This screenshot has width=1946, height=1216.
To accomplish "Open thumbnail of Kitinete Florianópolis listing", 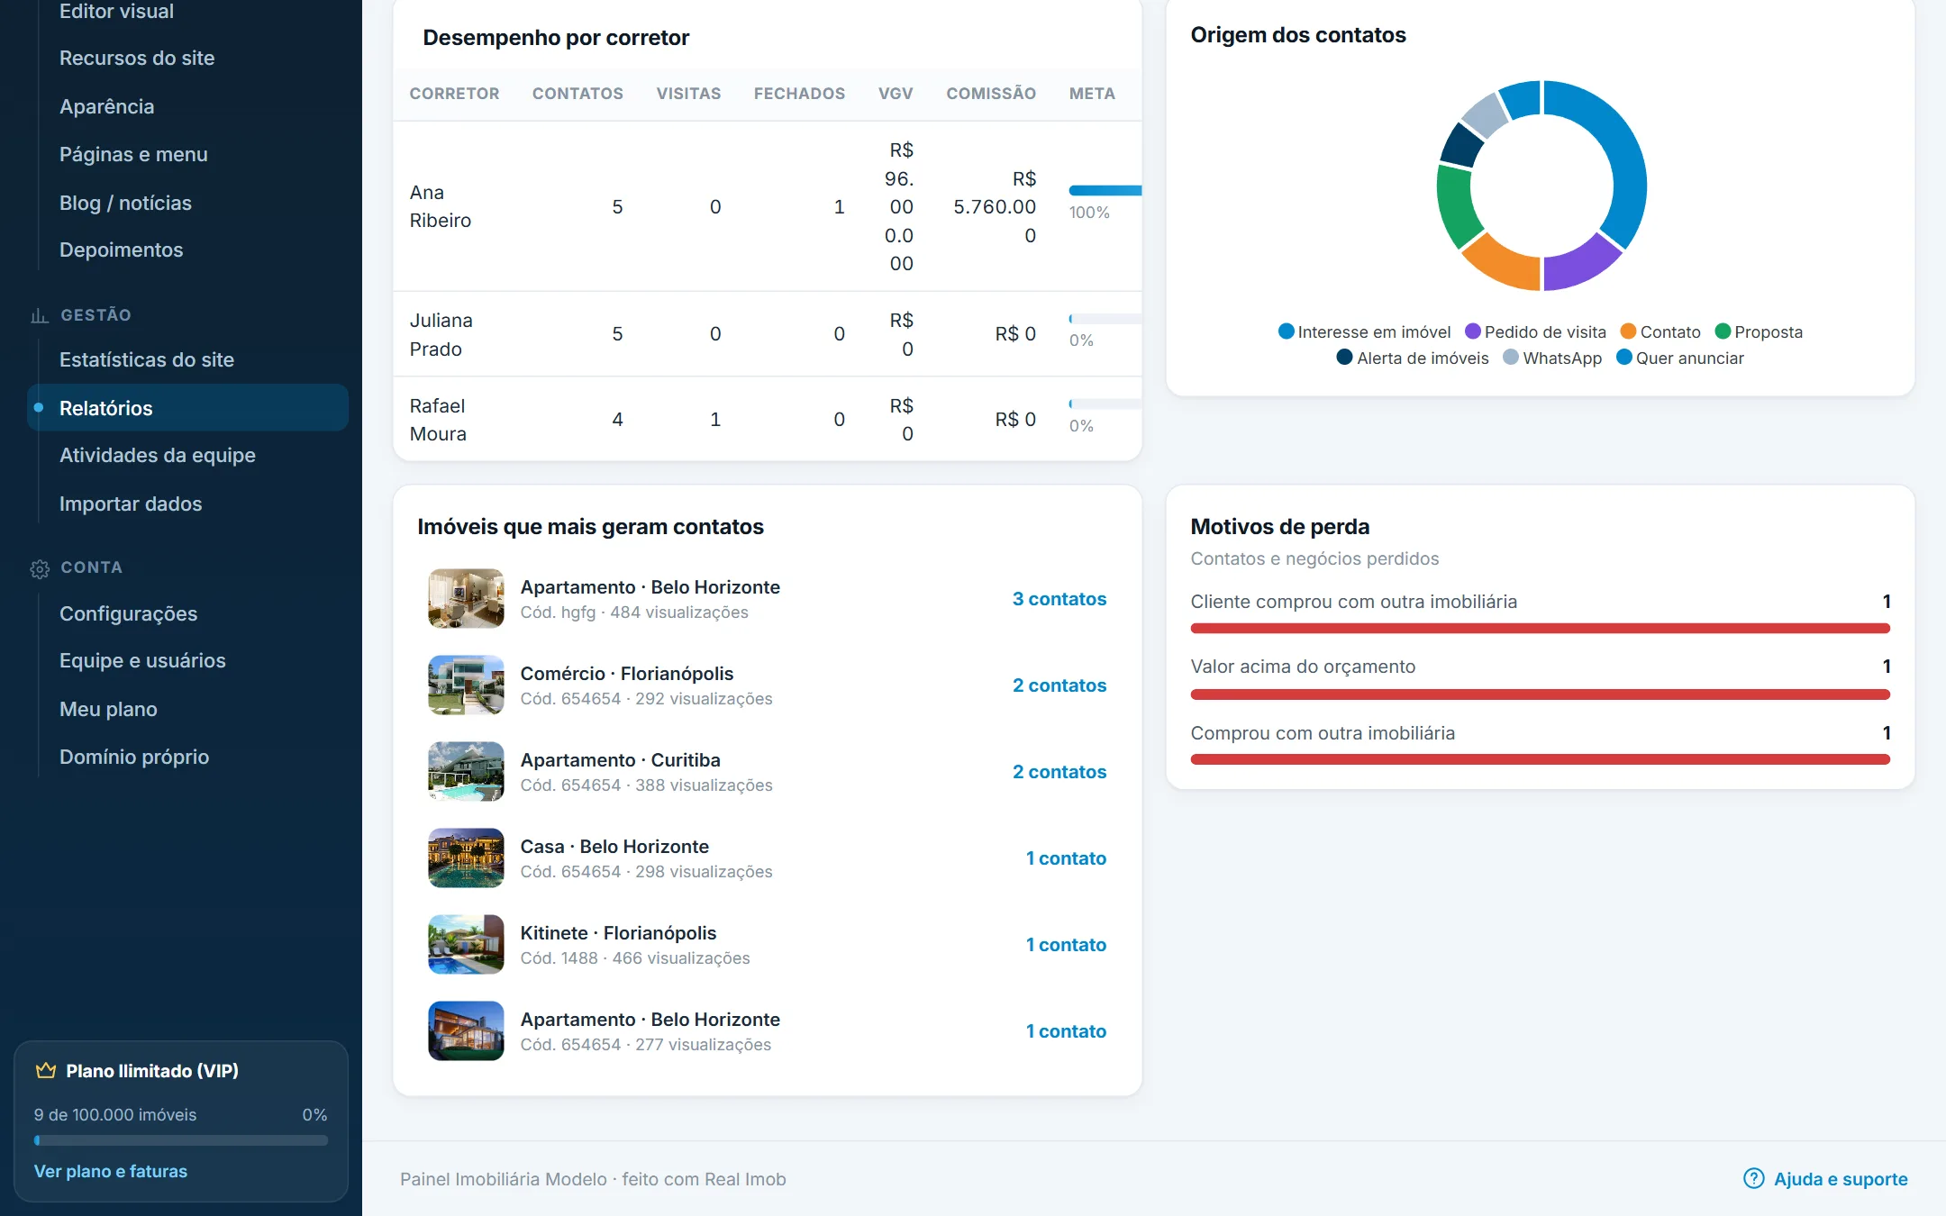I will pyautogui.click(x=466, y=944).
